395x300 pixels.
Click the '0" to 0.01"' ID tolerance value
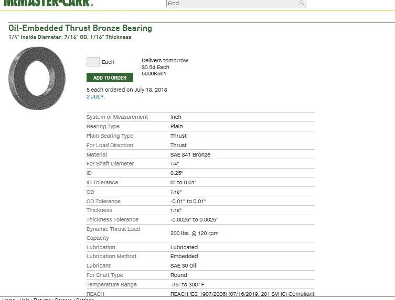coord(184,182)
